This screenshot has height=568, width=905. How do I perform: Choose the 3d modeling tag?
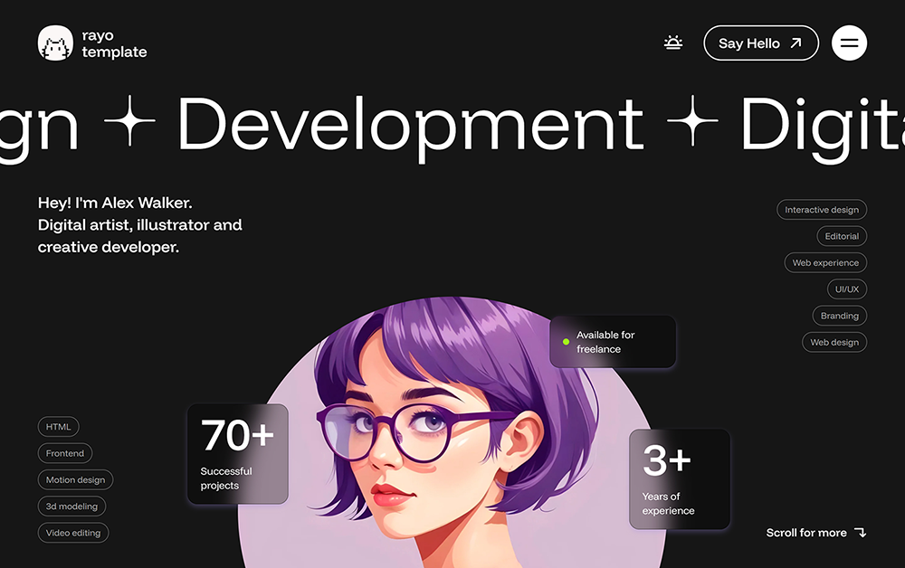[71, 506]
